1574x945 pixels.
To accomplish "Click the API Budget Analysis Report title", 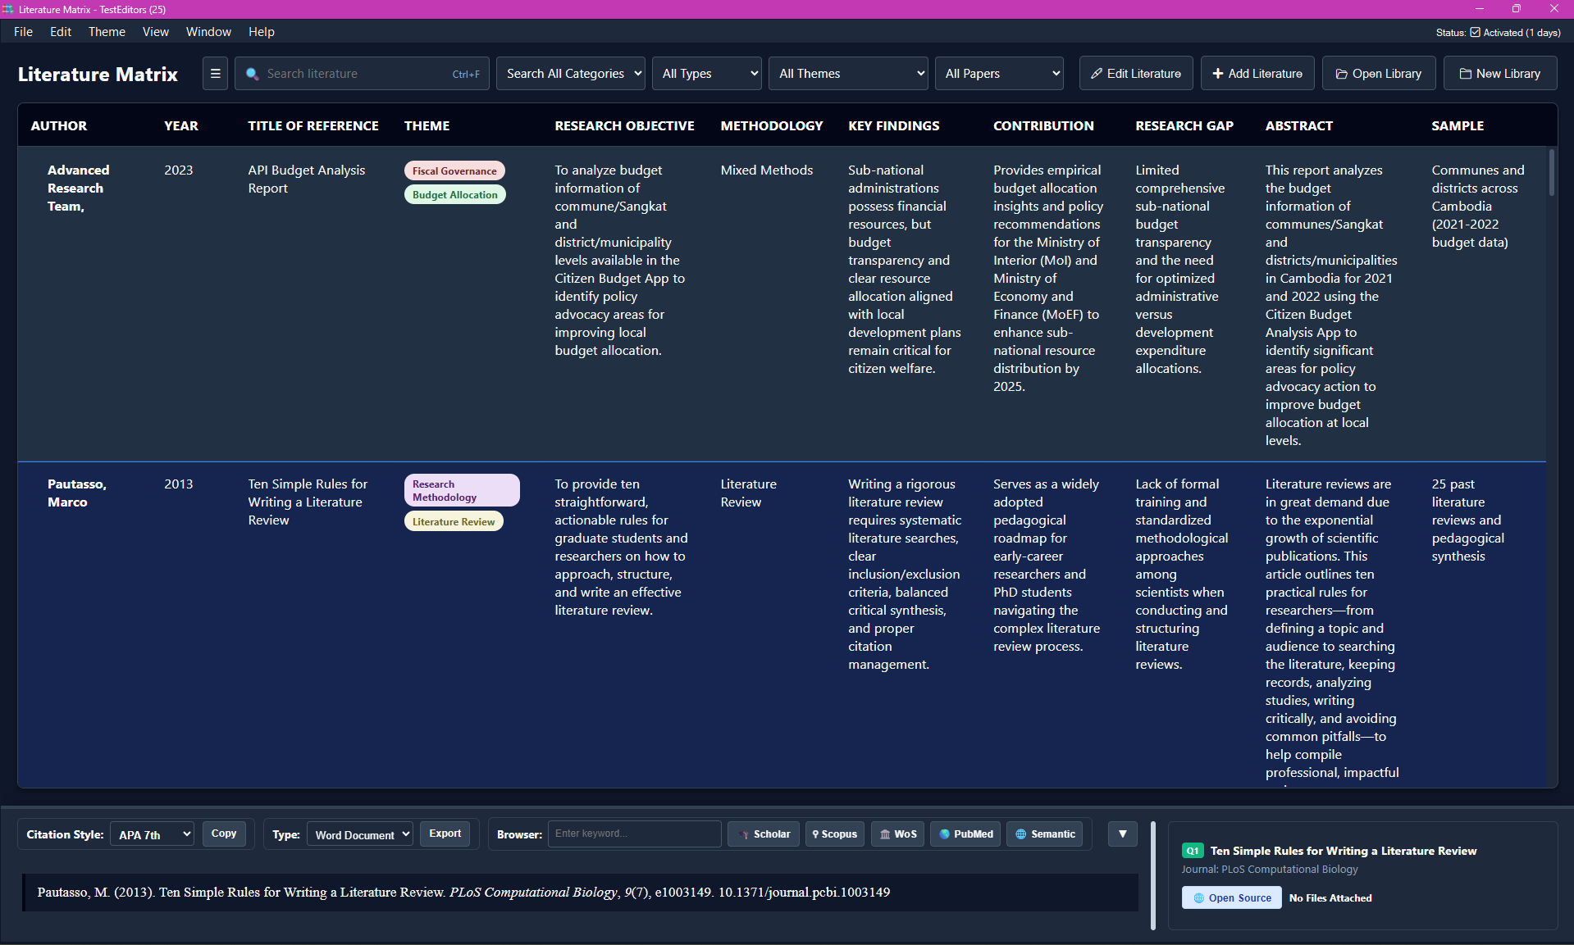I will (x=307, y=179).
